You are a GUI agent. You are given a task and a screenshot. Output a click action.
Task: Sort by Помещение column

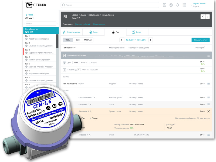tap(69, 48)
